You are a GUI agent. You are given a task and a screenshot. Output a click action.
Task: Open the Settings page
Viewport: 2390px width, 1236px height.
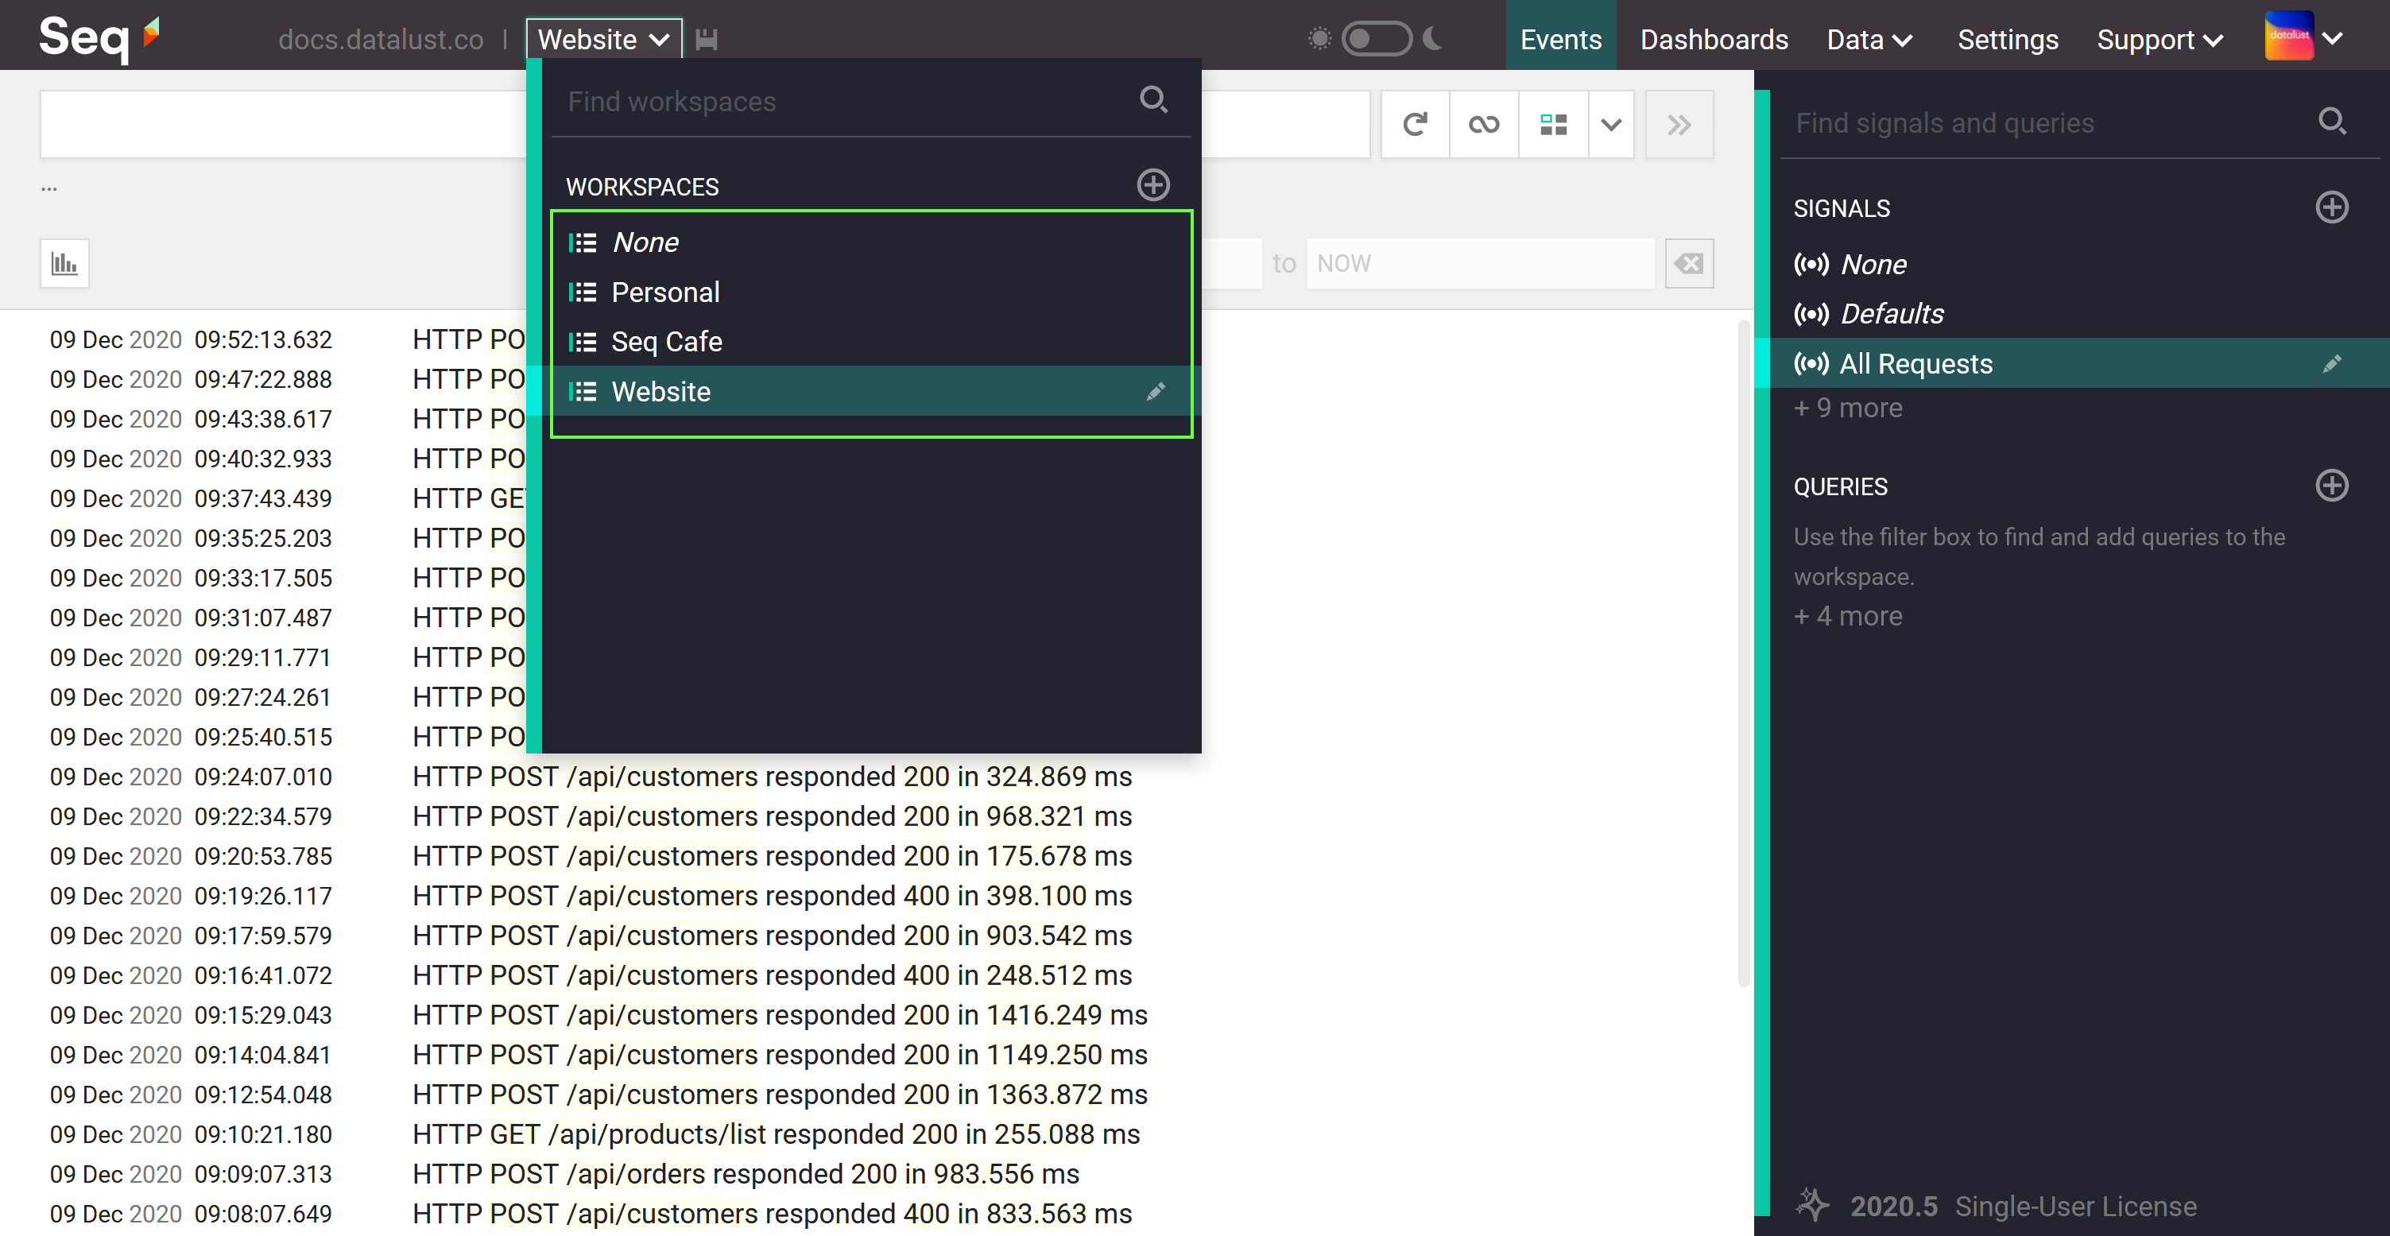(x=2007, y=39)
